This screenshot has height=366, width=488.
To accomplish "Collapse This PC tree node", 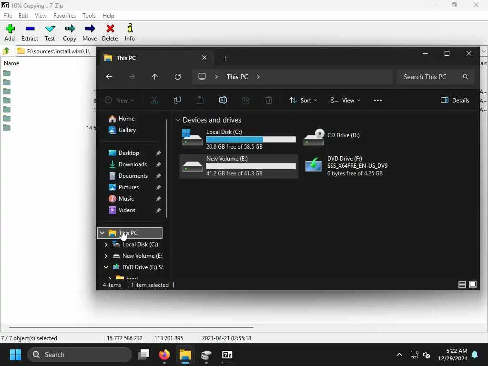I will click(x=102, y=233).
